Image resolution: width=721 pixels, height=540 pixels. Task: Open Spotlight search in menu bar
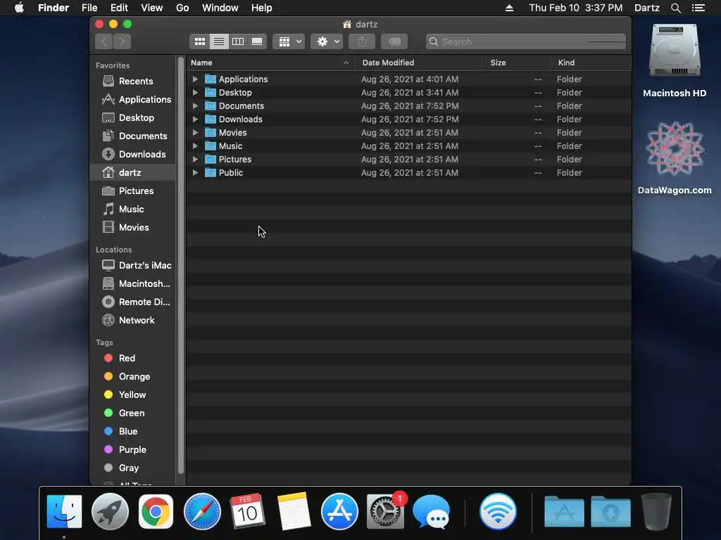coord(675,8)
